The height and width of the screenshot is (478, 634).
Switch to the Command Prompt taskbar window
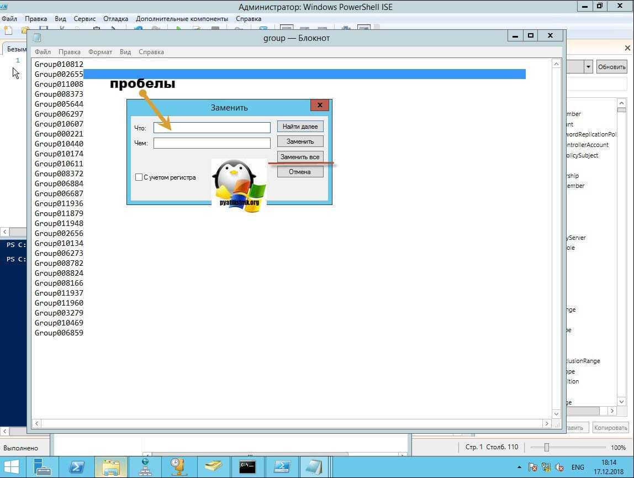(247, 467)
